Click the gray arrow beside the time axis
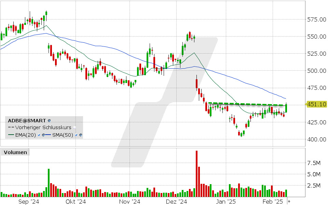 click(289, 202)
